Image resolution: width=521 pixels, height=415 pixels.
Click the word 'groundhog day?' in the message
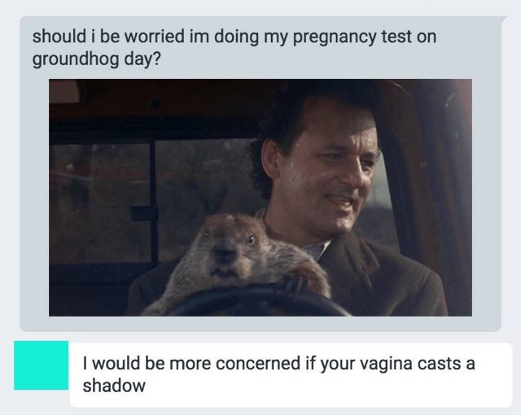96,59
